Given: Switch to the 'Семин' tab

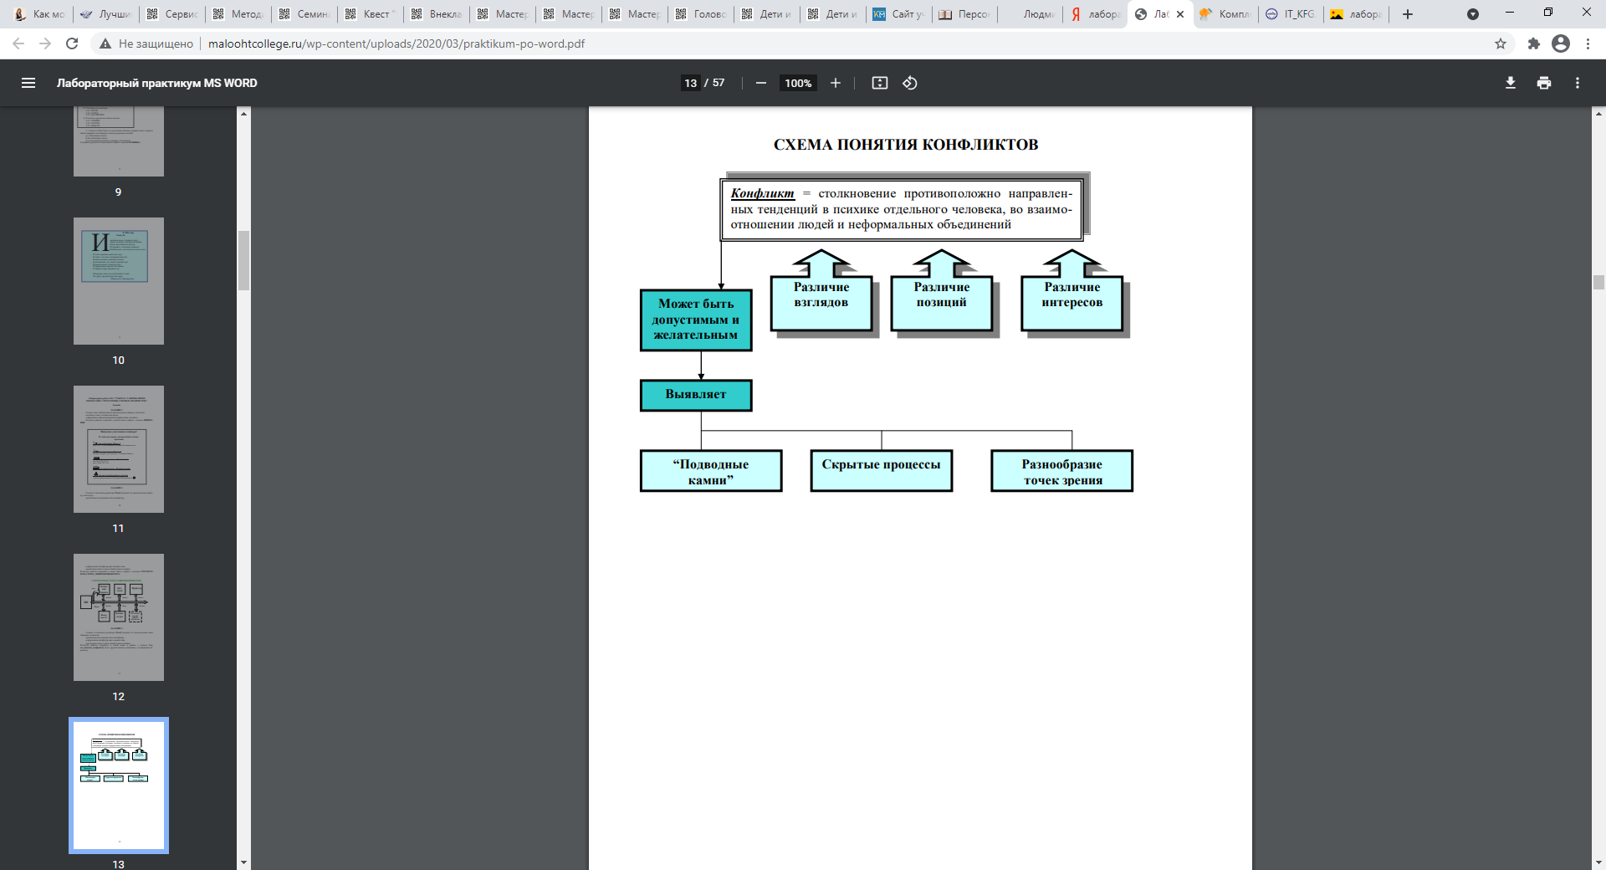Looking at the screenshot, I should [x=304, y=14].
